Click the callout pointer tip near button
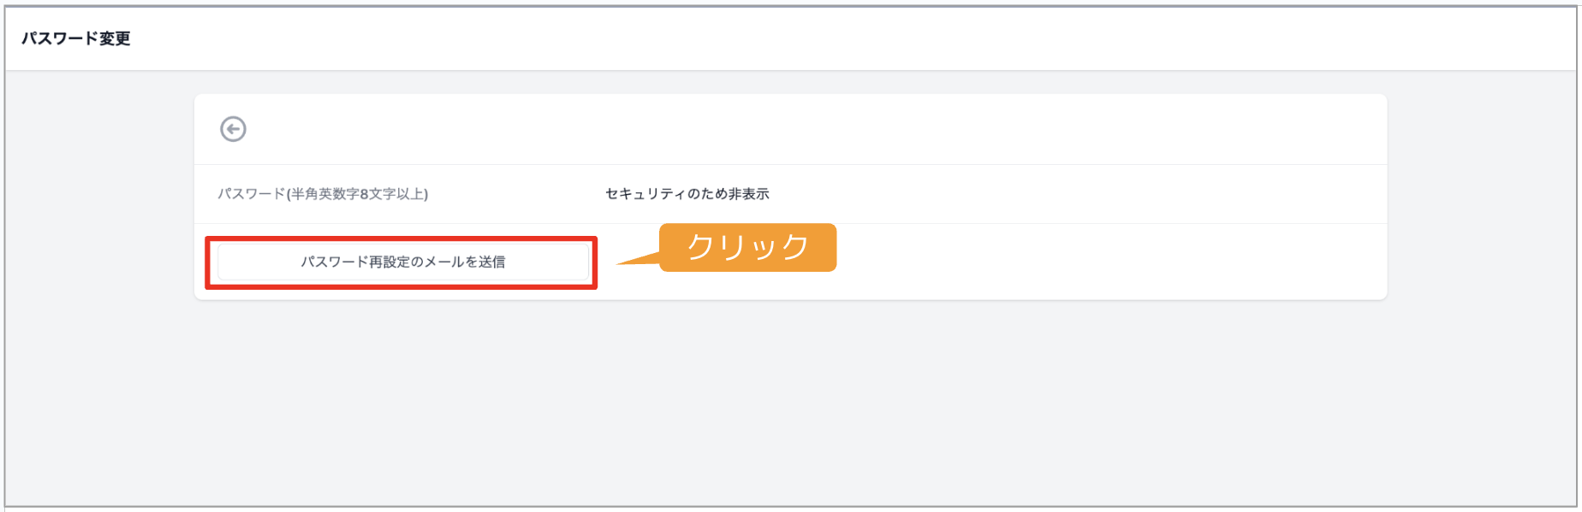This screenshot has width=1582, height=512. tap(621, 262)
